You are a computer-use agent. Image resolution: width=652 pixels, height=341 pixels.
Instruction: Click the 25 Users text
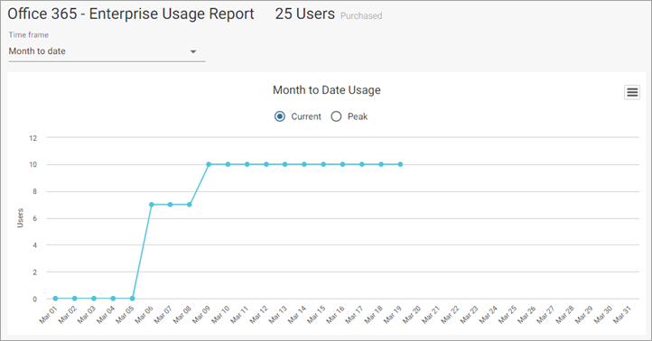305,14
